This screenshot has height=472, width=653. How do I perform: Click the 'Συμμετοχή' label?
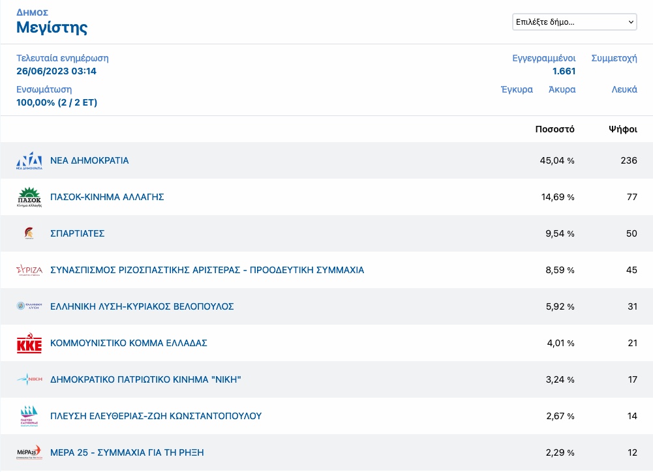click(x=615, y=58)
